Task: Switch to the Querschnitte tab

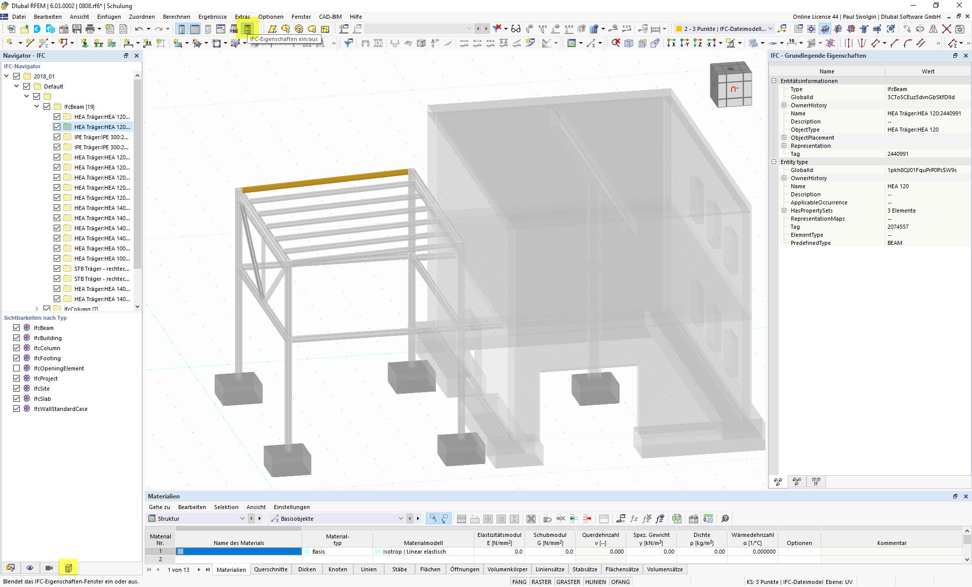Action: click(271, 569)
